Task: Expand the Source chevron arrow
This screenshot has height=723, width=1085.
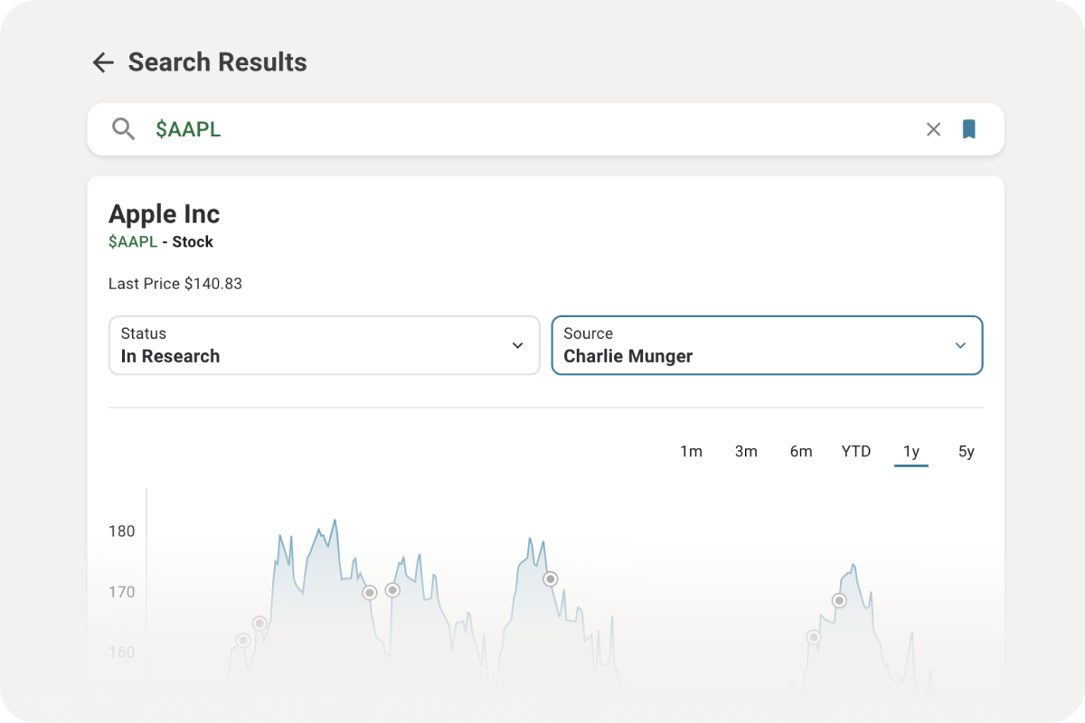Action: (x=960, y=345)
